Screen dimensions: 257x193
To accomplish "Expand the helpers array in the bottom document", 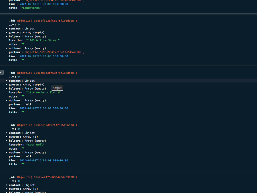I will 6,192.
